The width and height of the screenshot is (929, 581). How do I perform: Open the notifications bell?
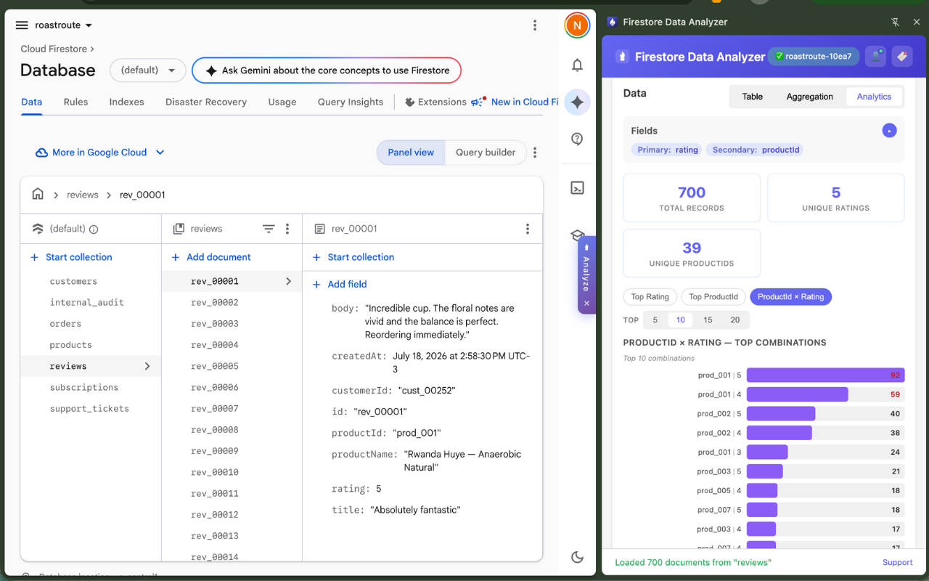(x=577, y=65)
